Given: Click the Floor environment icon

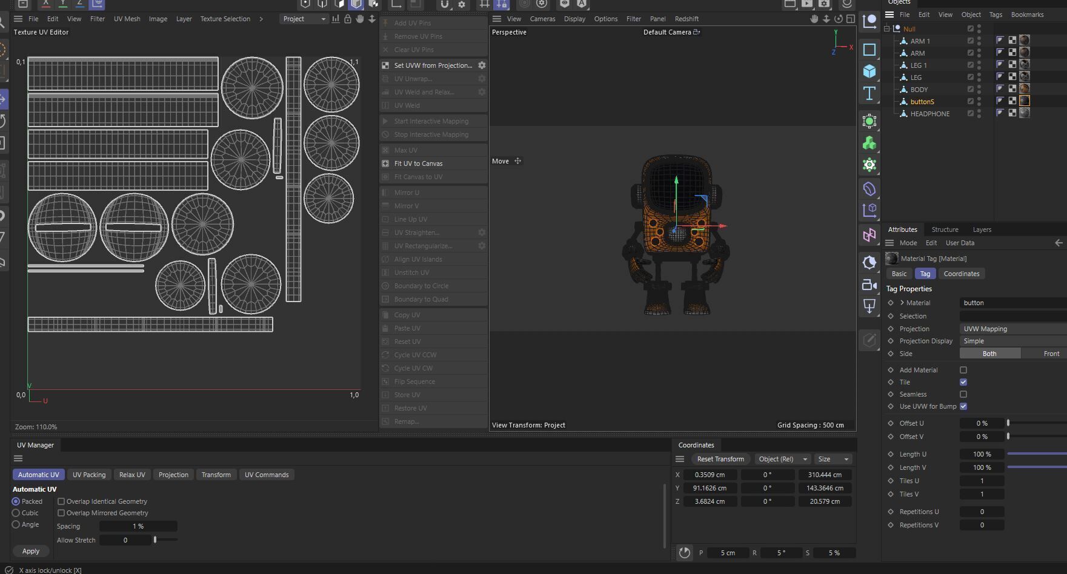Looking at the screenshot, I should click(869, 306).
